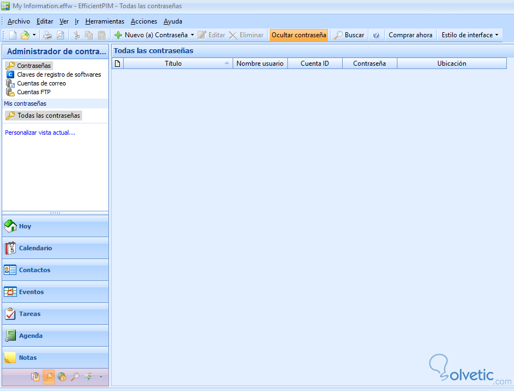Expand the navigation pane options arrow

coord(101,377)
